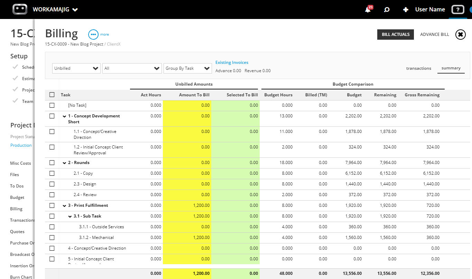Switch to the transactions tab
The image size is (472, 279).
click(x=419, y=68)
